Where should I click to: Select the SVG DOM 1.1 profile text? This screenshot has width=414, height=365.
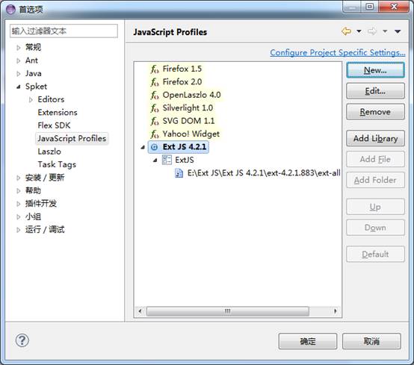coord(188,121)
